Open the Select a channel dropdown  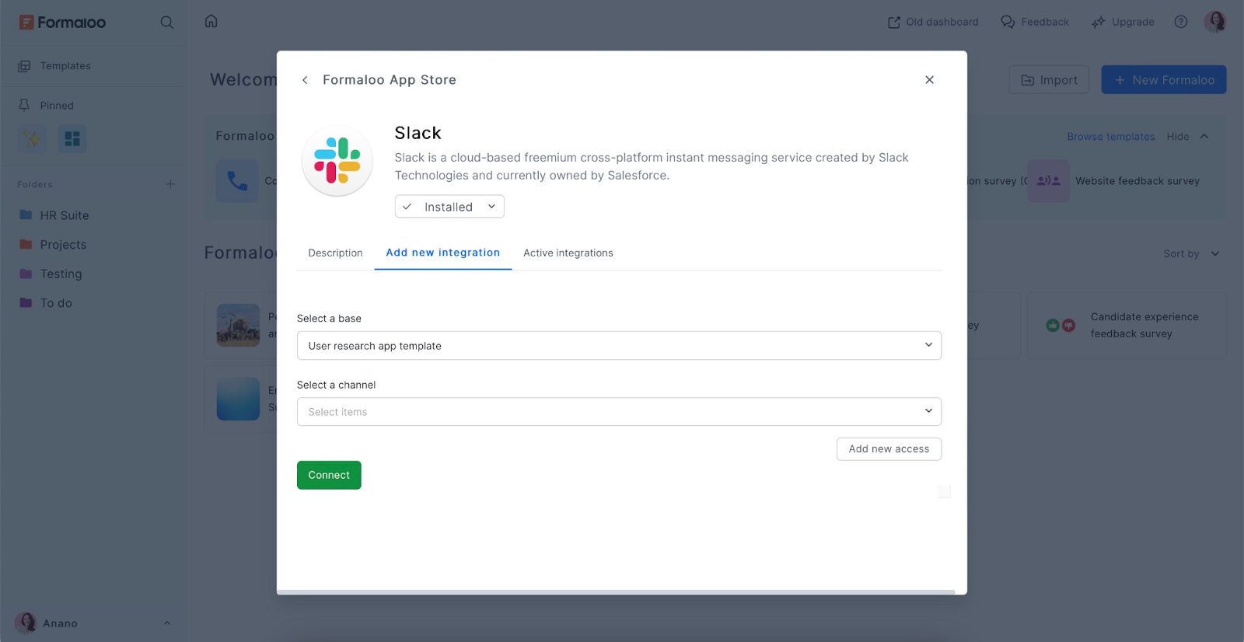619,412
